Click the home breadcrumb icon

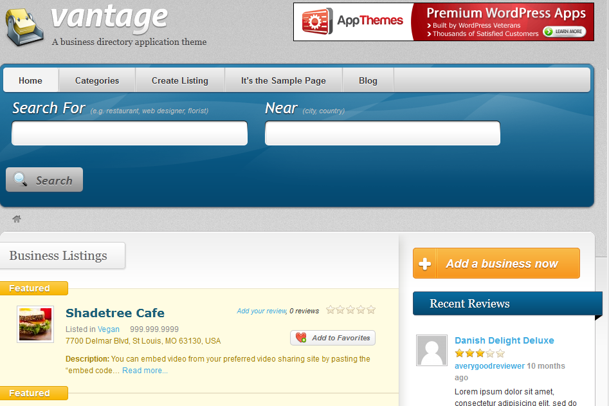[17, 219]
